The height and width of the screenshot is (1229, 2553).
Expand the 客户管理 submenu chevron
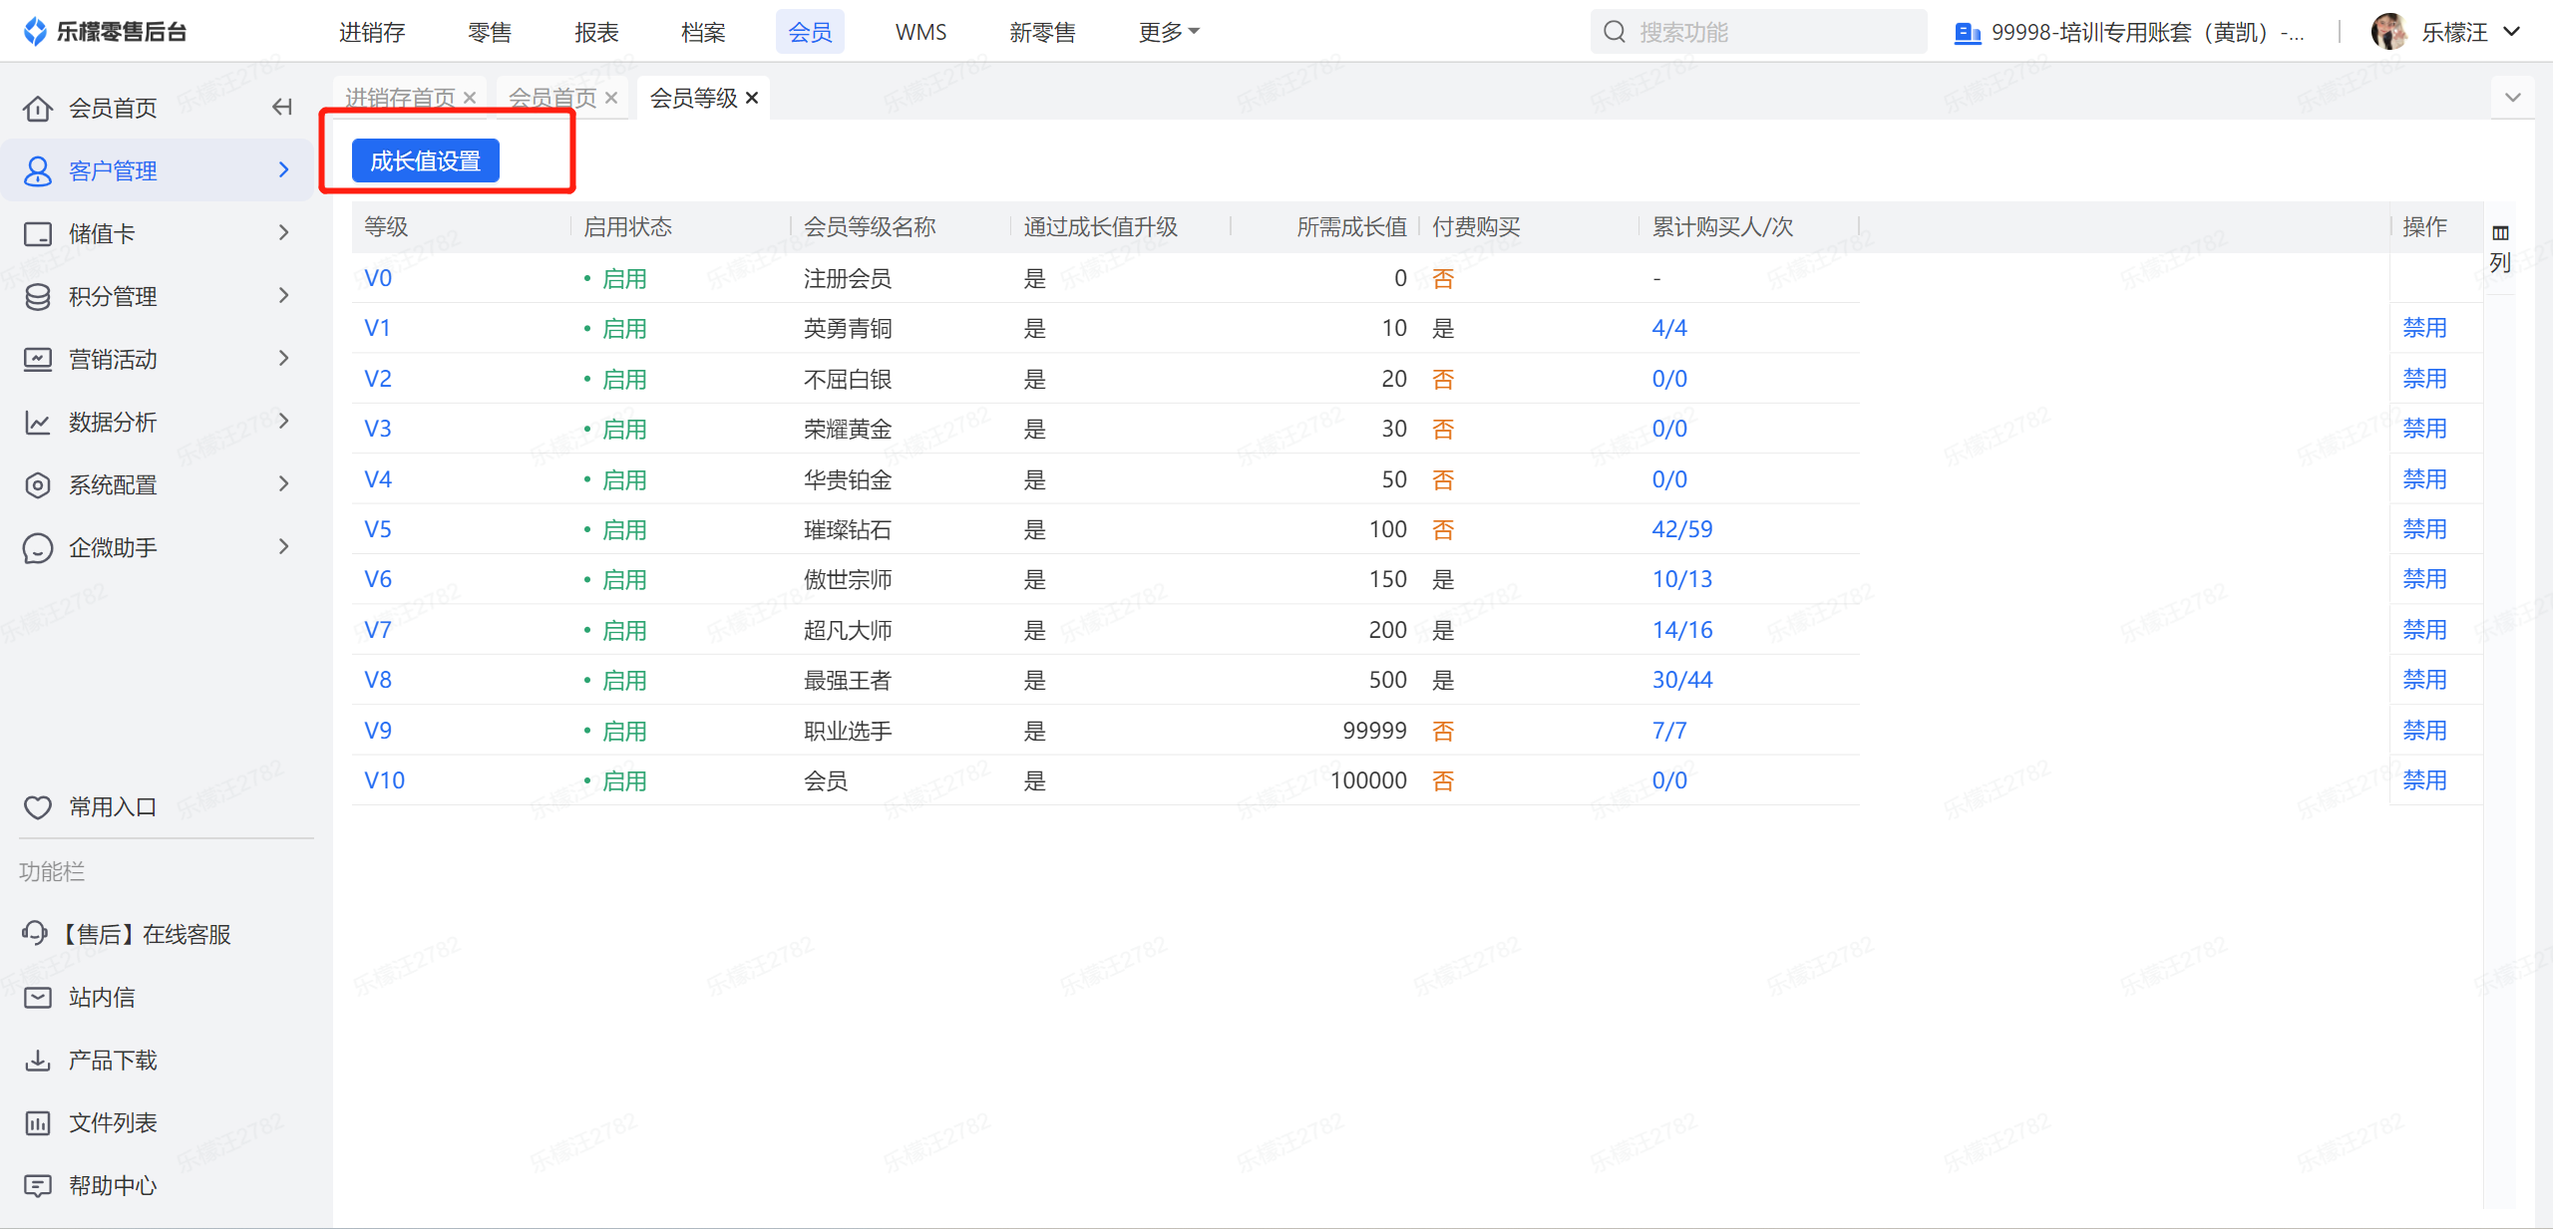click(283, 169)
